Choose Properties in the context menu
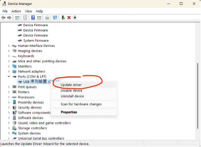The image size is (201, 147). (x=69, y=112)
